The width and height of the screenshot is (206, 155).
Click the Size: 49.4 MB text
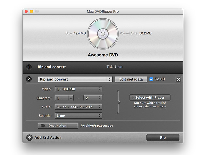[x=76, y=33]
